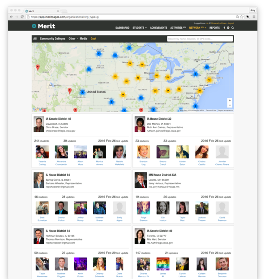The height and width of the screenshot is (279, 265).
Task: Open the Reports page
Action: [214, 28]
